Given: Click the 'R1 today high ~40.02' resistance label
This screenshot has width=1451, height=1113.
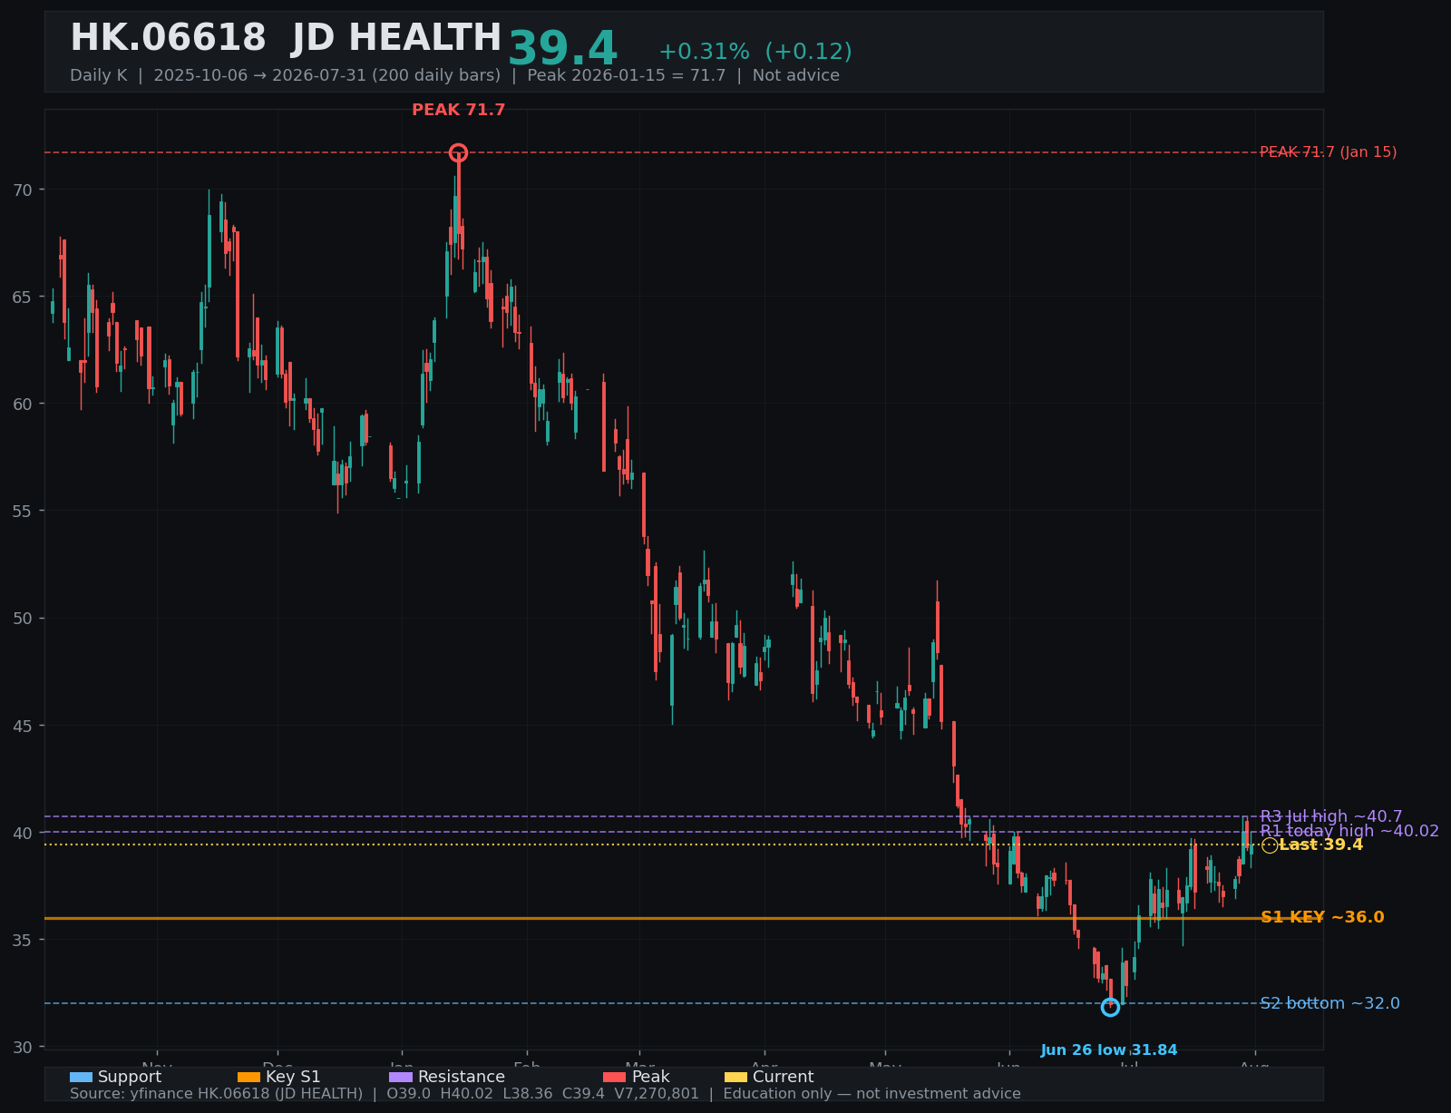Looking at the screenshot, I should tap(1349, 831).
